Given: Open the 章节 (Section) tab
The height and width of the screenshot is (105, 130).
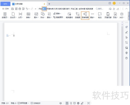Looking at the screenshot, I should (68, 9).
